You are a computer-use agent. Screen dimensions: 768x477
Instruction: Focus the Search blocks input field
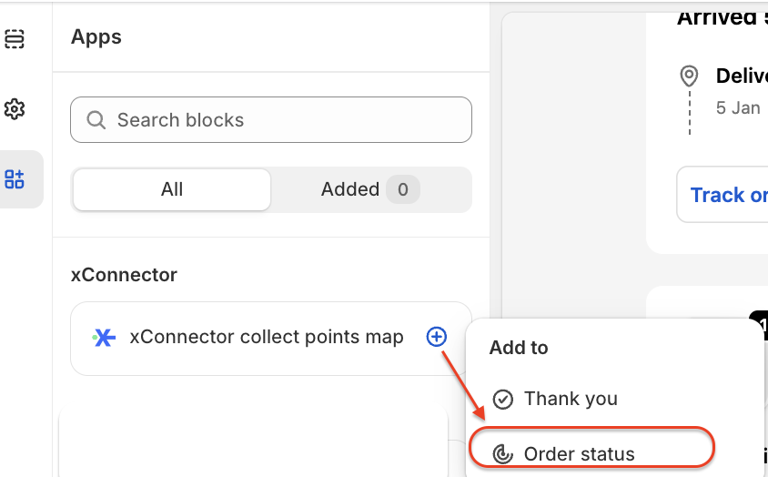tap(282, 120)
